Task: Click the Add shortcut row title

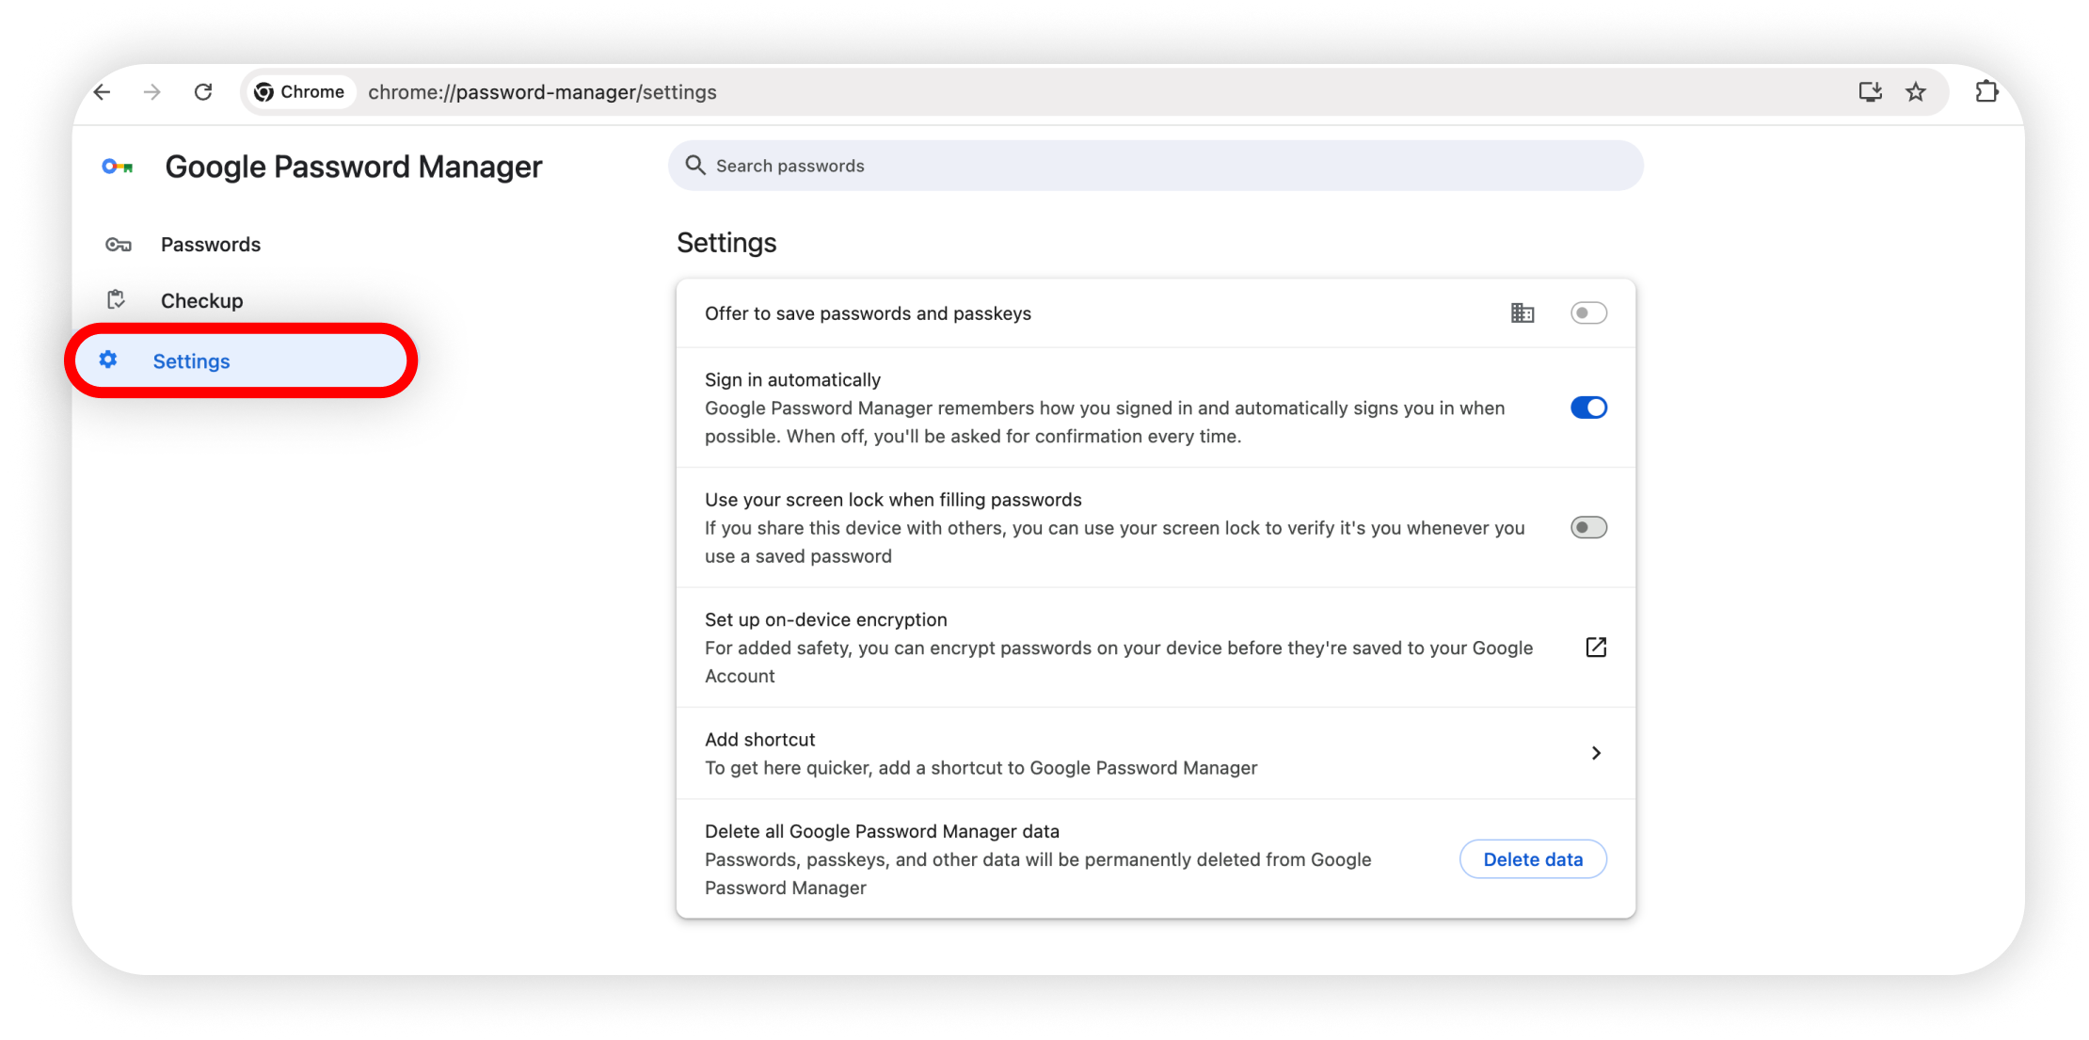Action: 759,740
